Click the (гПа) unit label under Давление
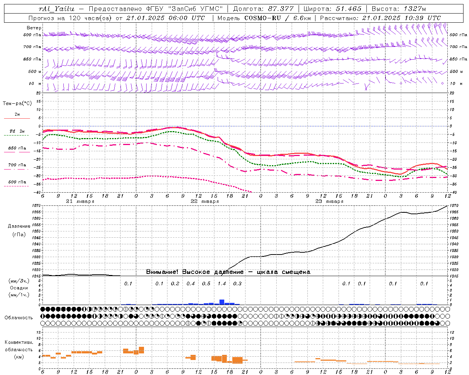The height and width of the screenshot is (375, 469). 19,235
